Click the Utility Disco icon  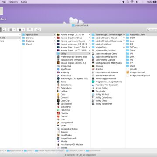coord(93,101)
